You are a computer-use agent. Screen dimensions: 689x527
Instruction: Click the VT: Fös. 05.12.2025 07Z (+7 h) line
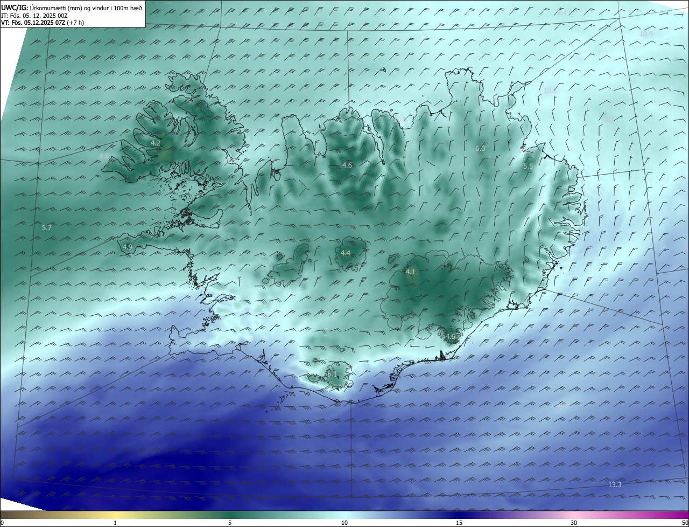(x=43, y=23)
